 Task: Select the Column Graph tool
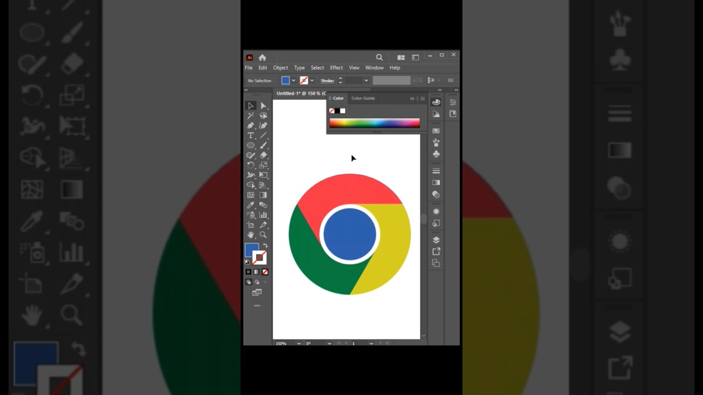(263, 215)
